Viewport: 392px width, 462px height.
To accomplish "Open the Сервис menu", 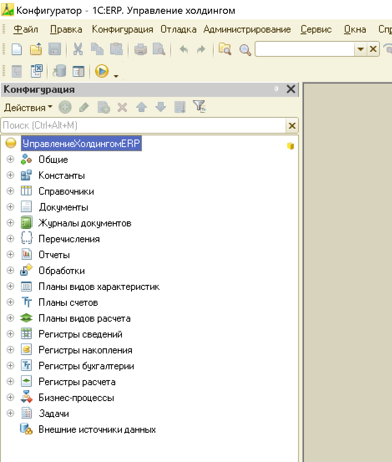I will tap(316, 29).
